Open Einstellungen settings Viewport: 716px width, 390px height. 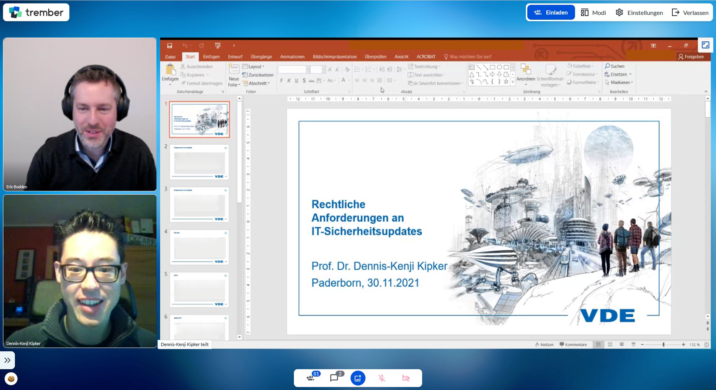pyautogui.click(x=639, y=13)
